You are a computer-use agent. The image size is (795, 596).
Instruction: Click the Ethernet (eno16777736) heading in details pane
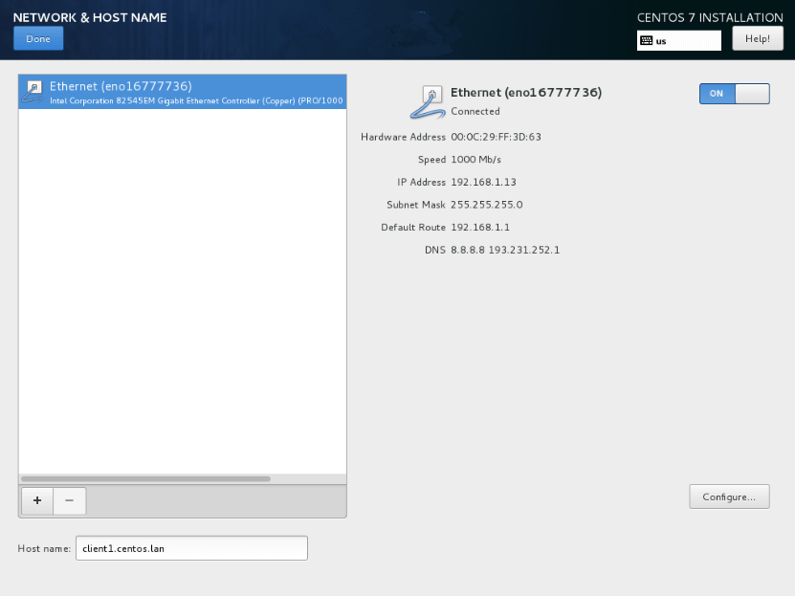click(526, 93)
